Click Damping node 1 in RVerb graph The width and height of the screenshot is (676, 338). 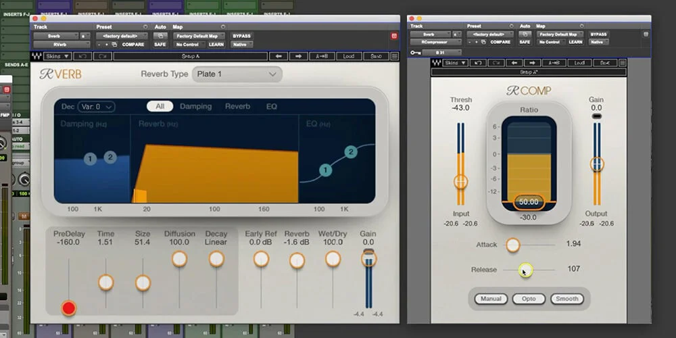[90, 159]
